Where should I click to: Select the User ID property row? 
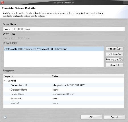tap(63, 103)
